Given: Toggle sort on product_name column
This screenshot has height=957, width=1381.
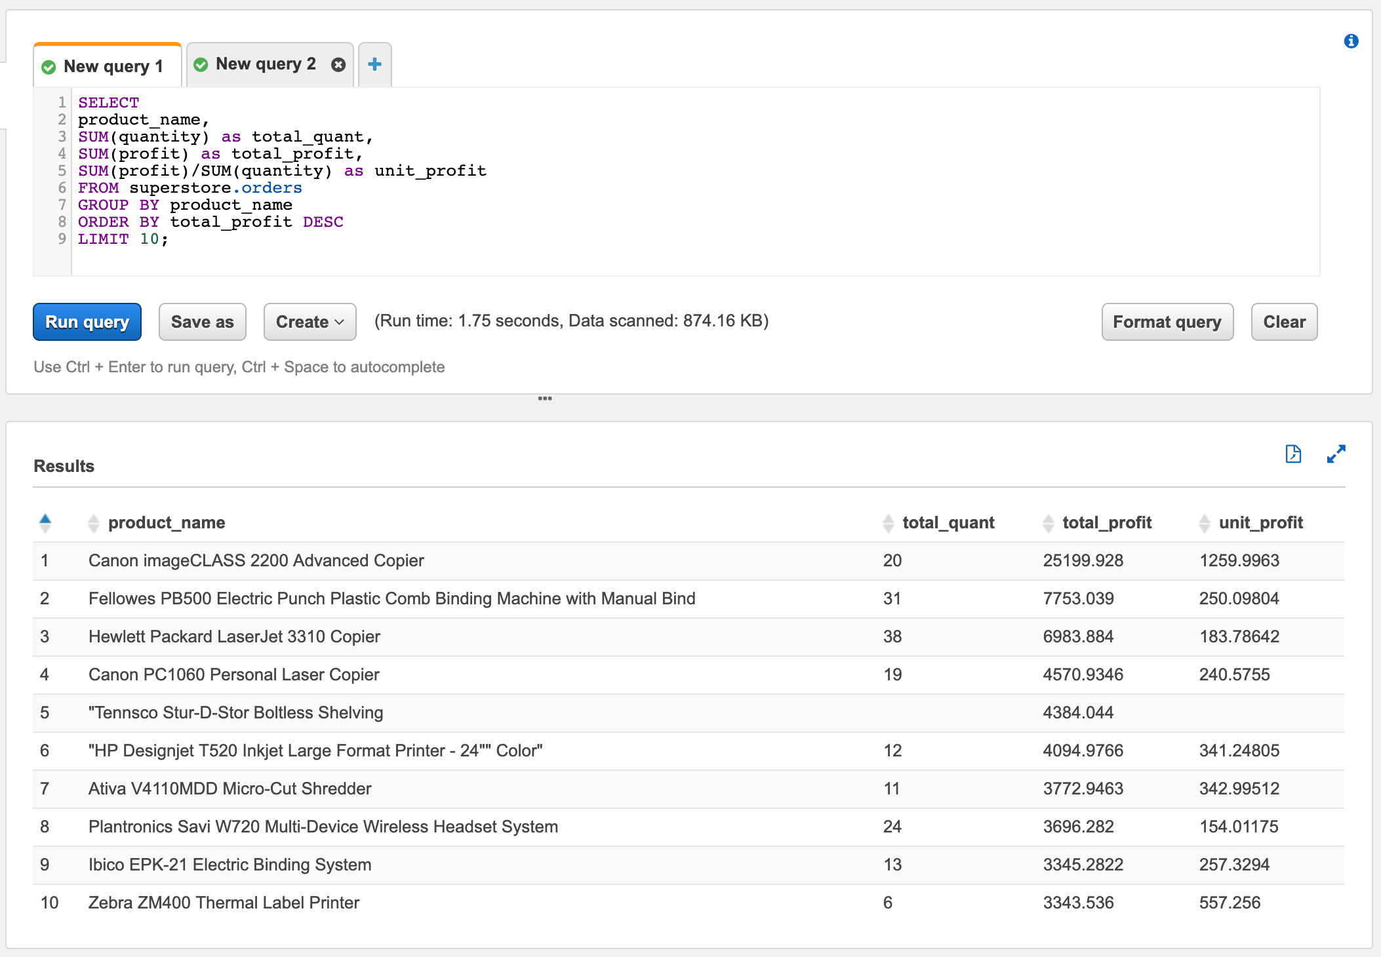Looking at the screenshot, I should [94, 522].
